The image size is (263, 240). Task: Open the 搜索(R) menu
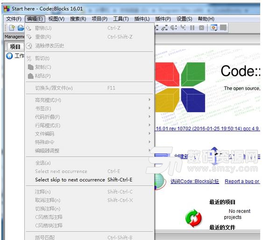(78, 19)
